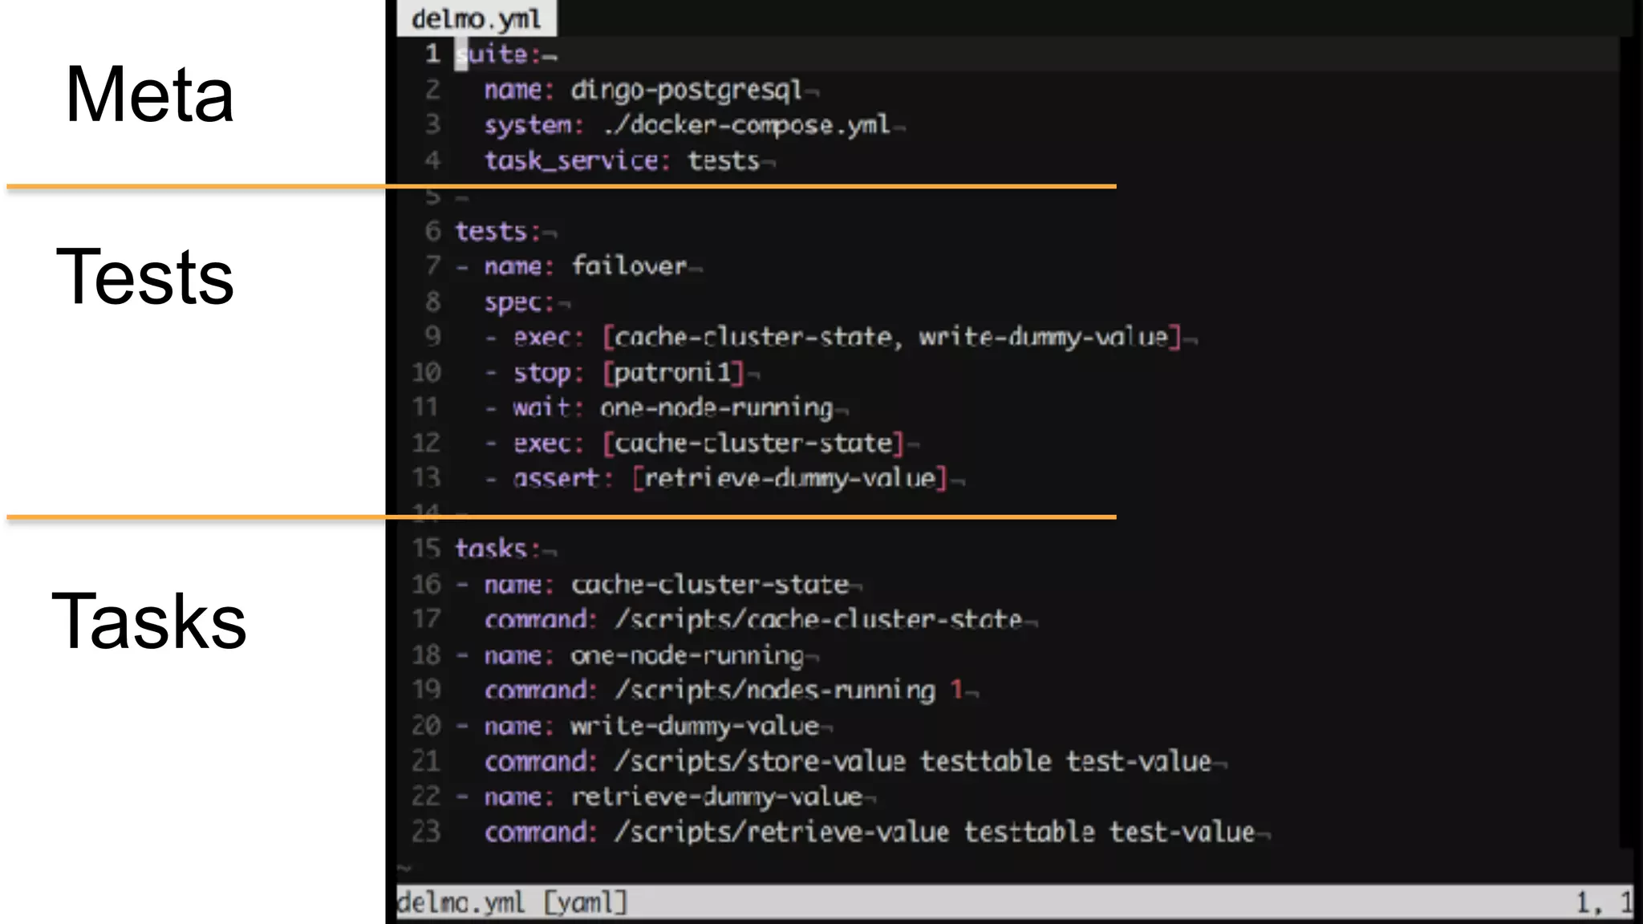Click line number 23 in the gutter
Viewport: 1643px width, 924px height.
426,832
